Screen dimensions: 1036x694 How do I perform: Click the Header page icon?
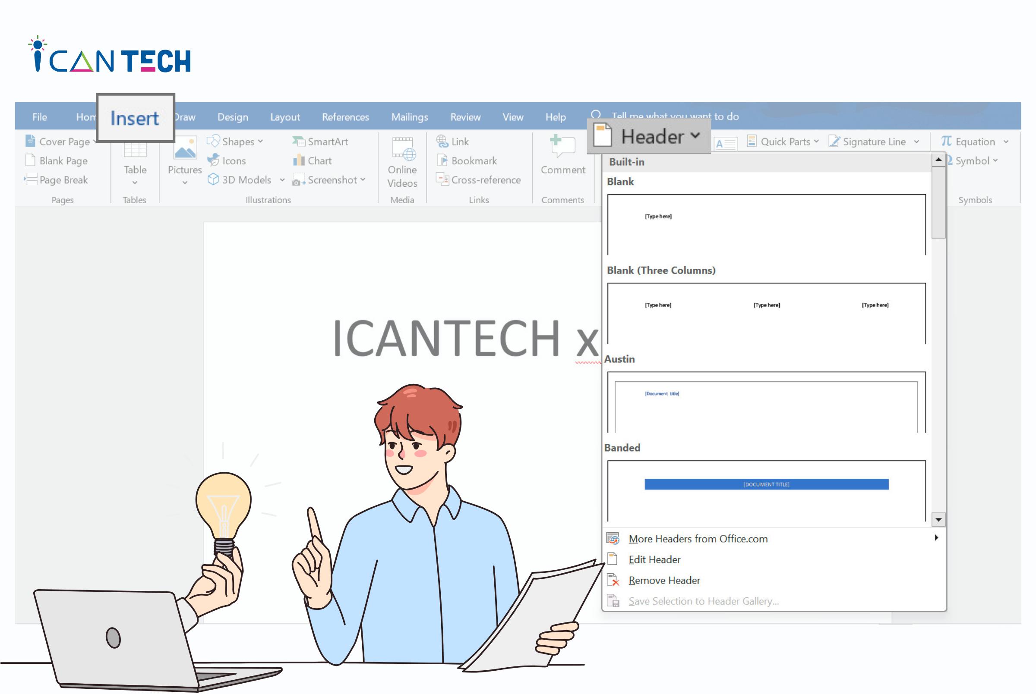pos(602,135)
